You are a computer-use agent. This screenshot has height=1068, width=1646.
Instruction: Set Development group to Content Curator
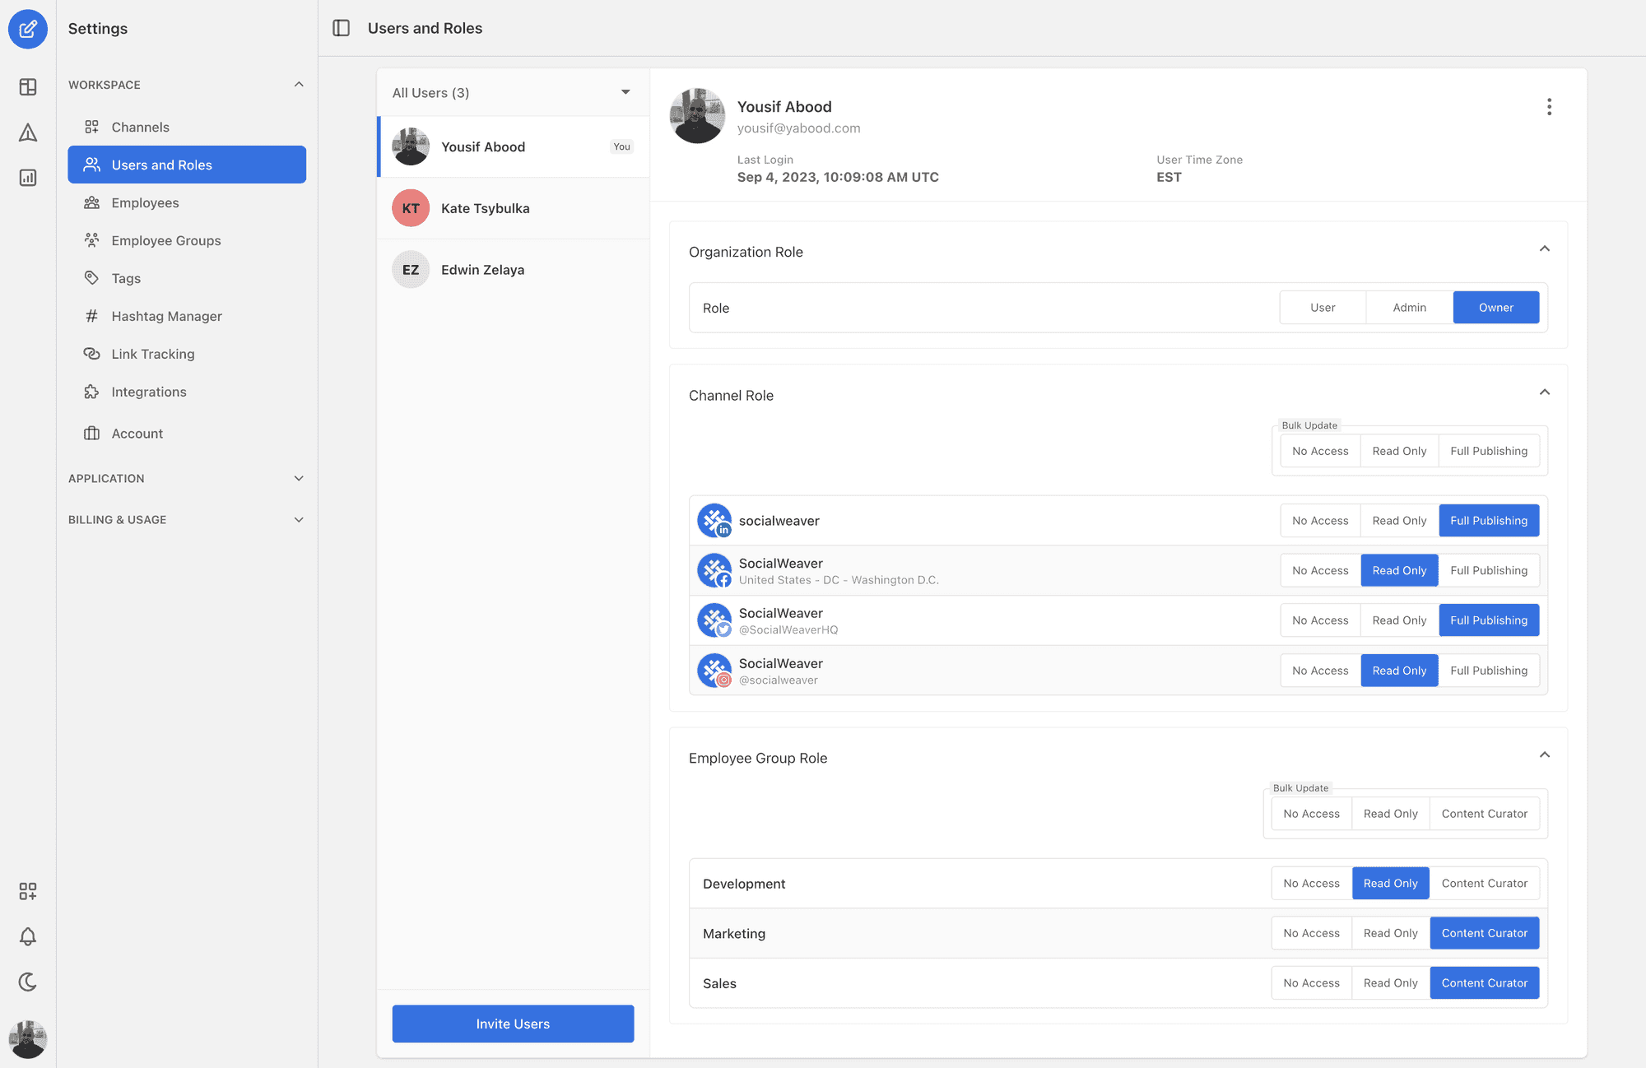(x=1485, y=884)
